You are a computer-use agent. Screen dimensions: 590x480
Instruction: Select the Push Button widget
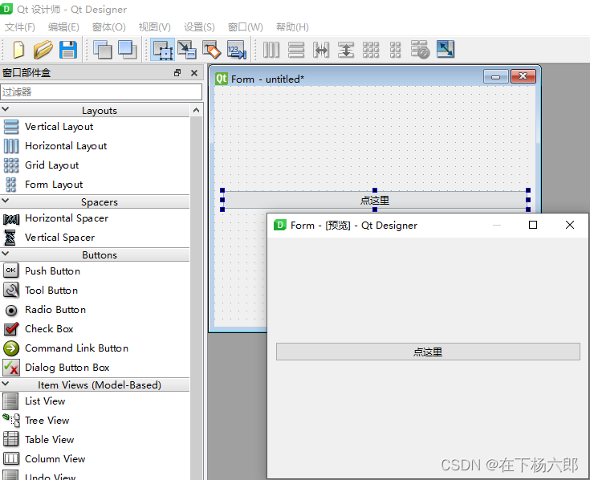95,271
